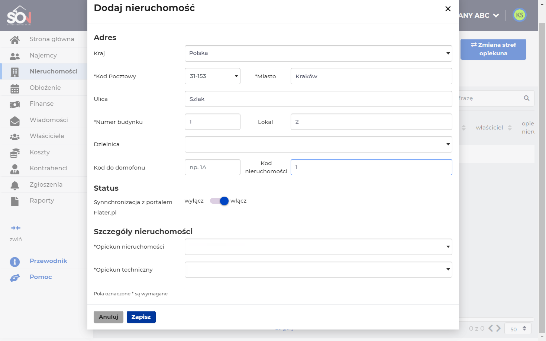Screen dimensions: 546x341
Task: Go to Właściciele in sidebar
Action: click(47, 136)
